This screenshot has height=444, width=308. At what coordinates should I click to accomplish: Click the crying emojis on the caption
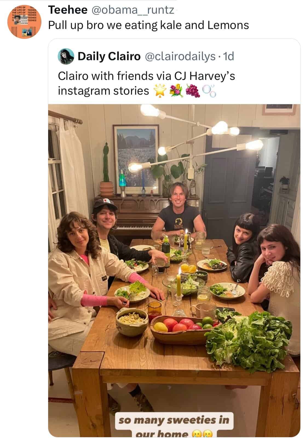[203, 434]
